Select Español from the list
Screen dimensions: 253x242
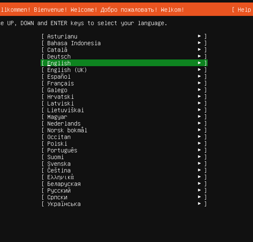point(124,76)
